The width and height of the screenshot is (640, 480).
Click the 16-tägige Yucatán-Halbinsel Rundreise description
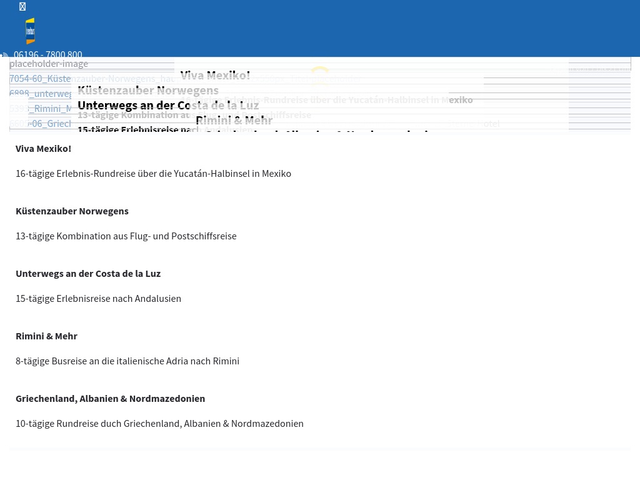coord(153,174)
